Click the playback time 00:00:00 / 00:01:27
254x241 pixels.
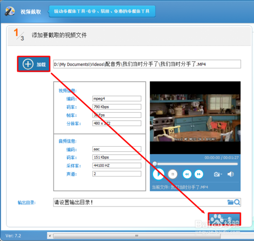click(x=221, y=158)
